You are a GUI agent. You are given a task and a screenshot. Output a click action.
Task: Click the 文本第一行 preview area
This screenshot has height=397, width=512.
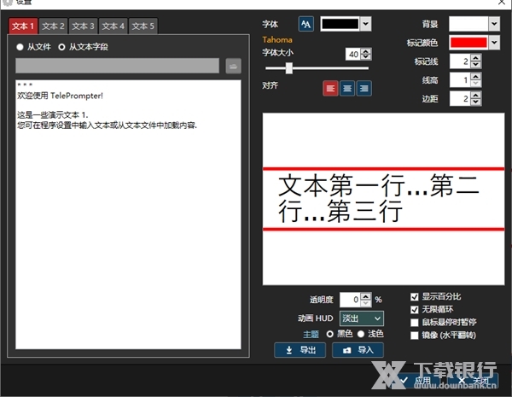384,199
